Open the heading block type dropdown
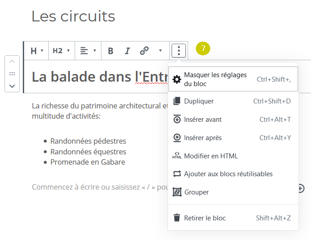Screen dimensions: 311x240 pyautogui.click(x=37, y=51)
